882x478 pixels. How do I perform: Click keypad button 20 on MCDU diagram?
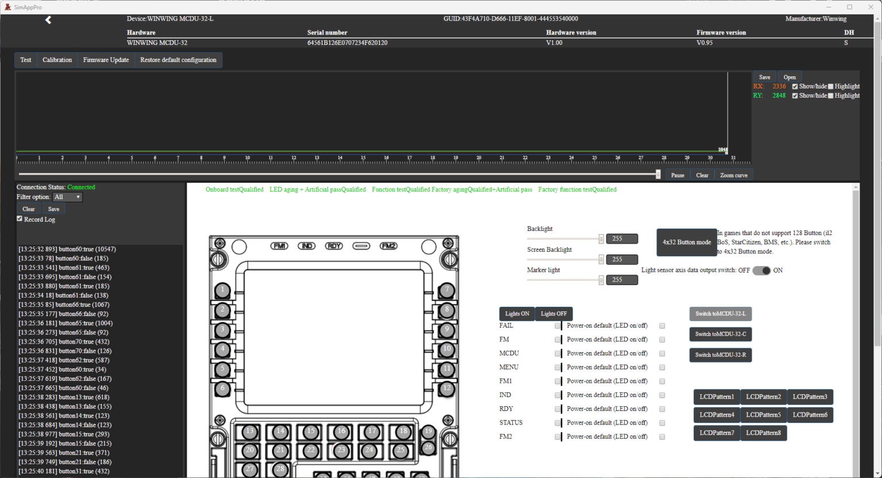(249, 450)
